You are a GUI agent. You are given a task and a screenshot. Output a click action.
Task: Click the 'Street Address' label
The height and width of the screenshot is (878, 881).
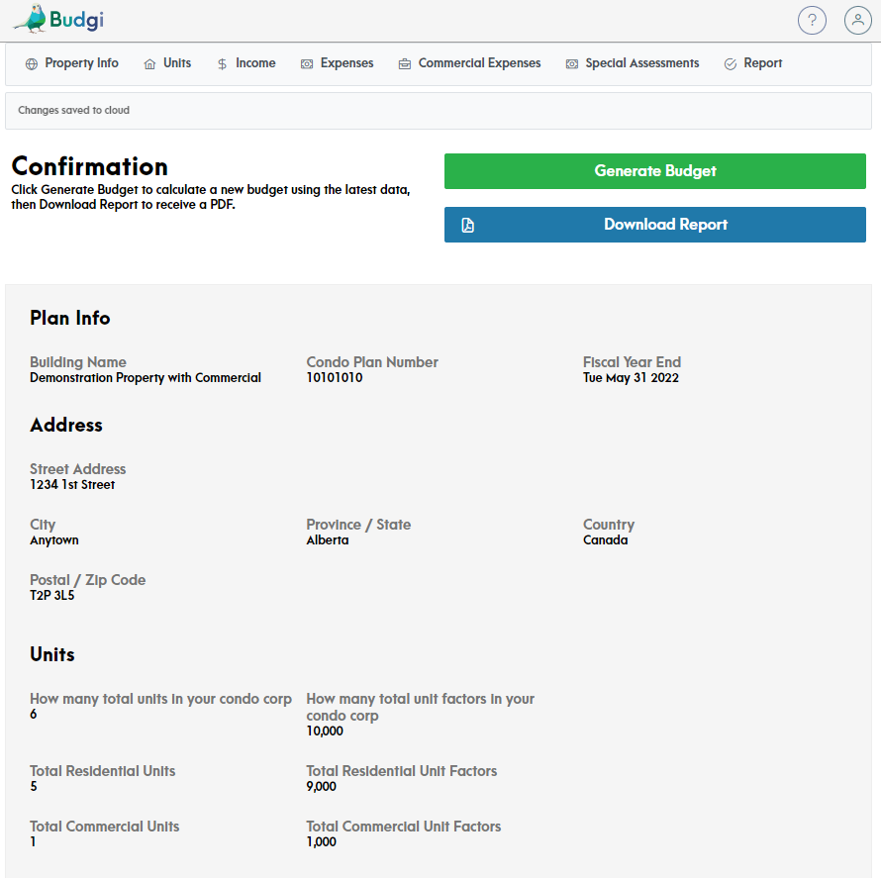tap(77, 469)
